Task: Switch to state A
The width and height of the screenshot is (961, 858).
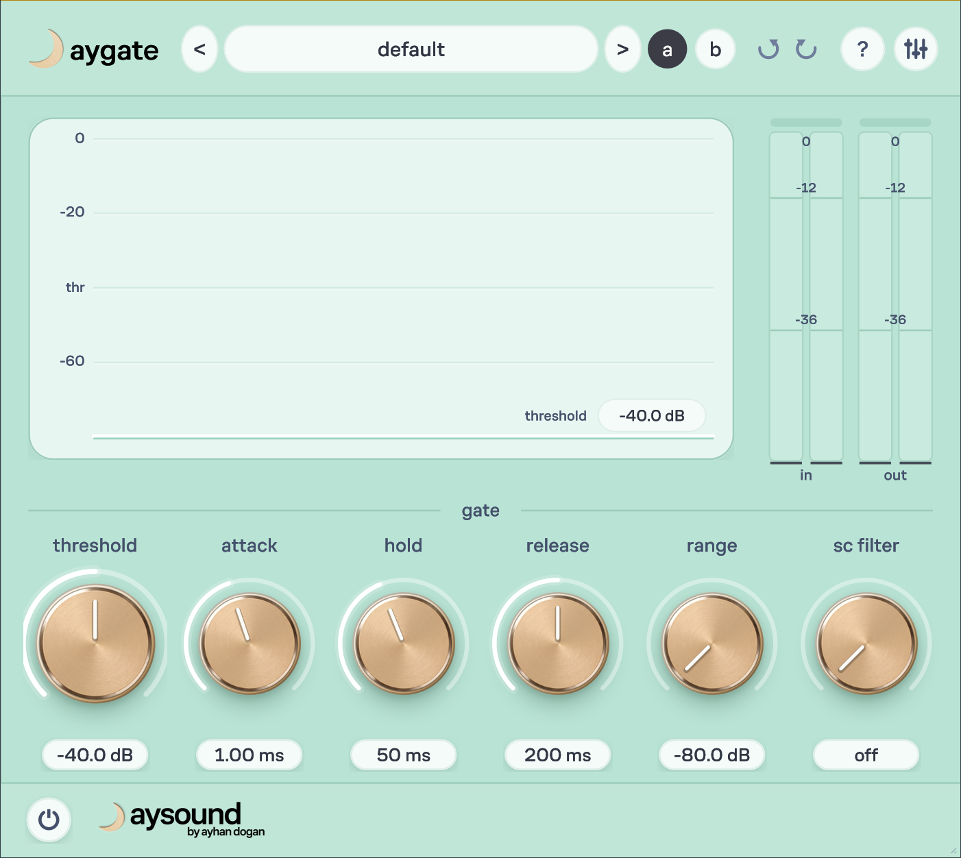Action: 667,49
